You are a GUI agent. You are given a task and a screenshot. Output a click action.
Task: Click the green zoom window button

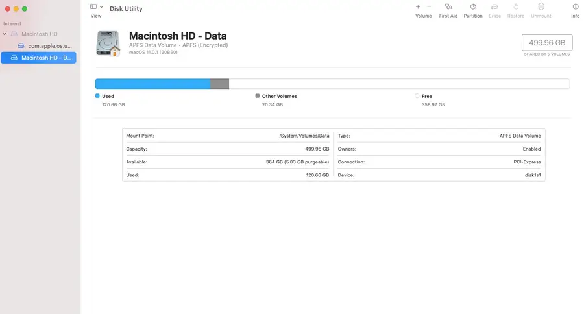click(x=25, y=8)
